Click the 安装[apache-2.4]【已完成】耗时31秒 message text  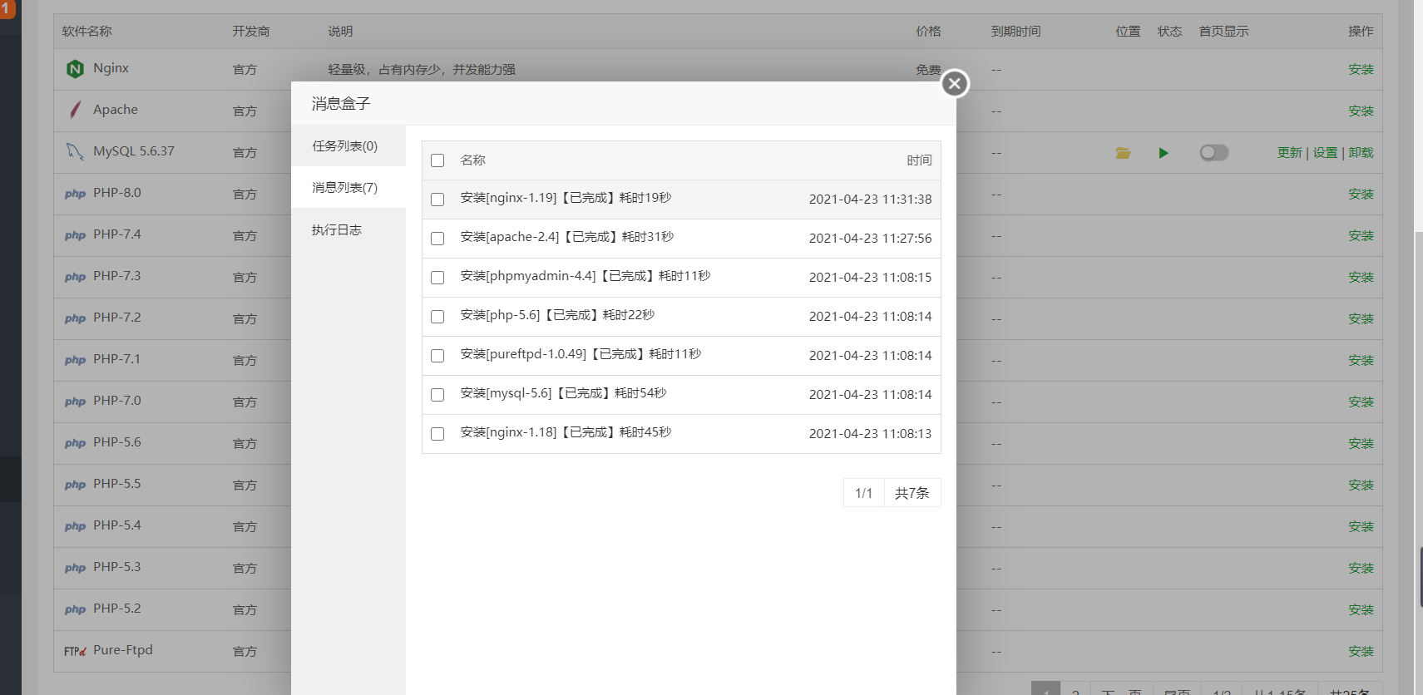[x=567, y=237]
